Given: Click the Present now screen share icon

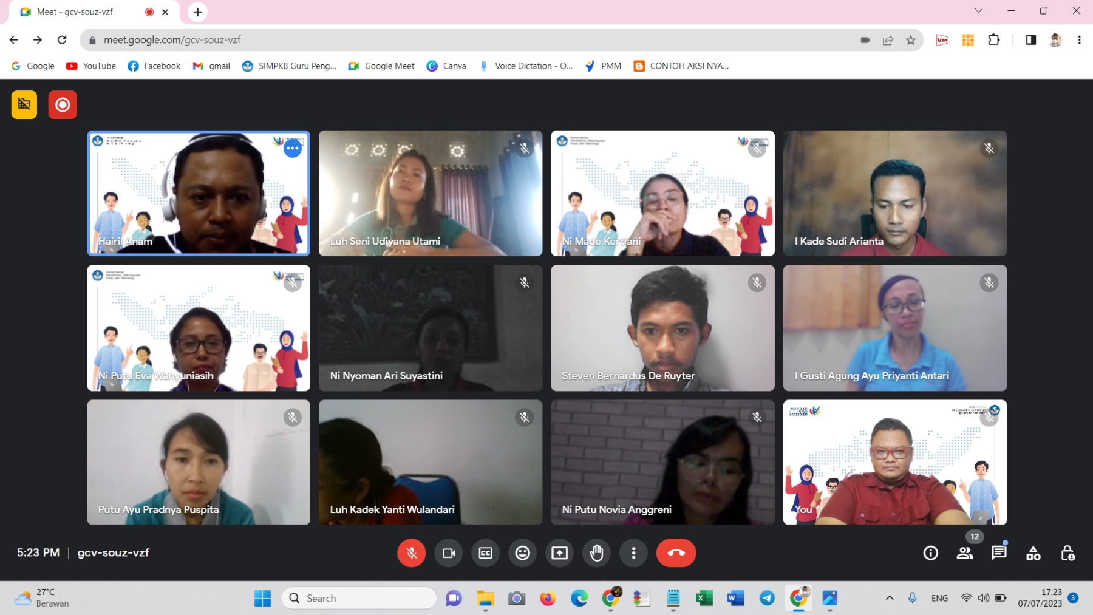Looking at the screenshot, I should pos(559,553).
